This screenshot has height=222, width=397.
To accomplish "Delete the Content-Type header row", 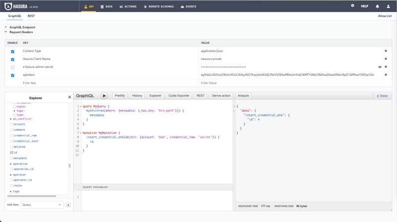I will click(386, 51).
